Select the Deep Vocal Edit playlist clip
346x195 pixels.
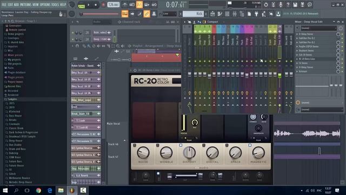tap(86, 73)
